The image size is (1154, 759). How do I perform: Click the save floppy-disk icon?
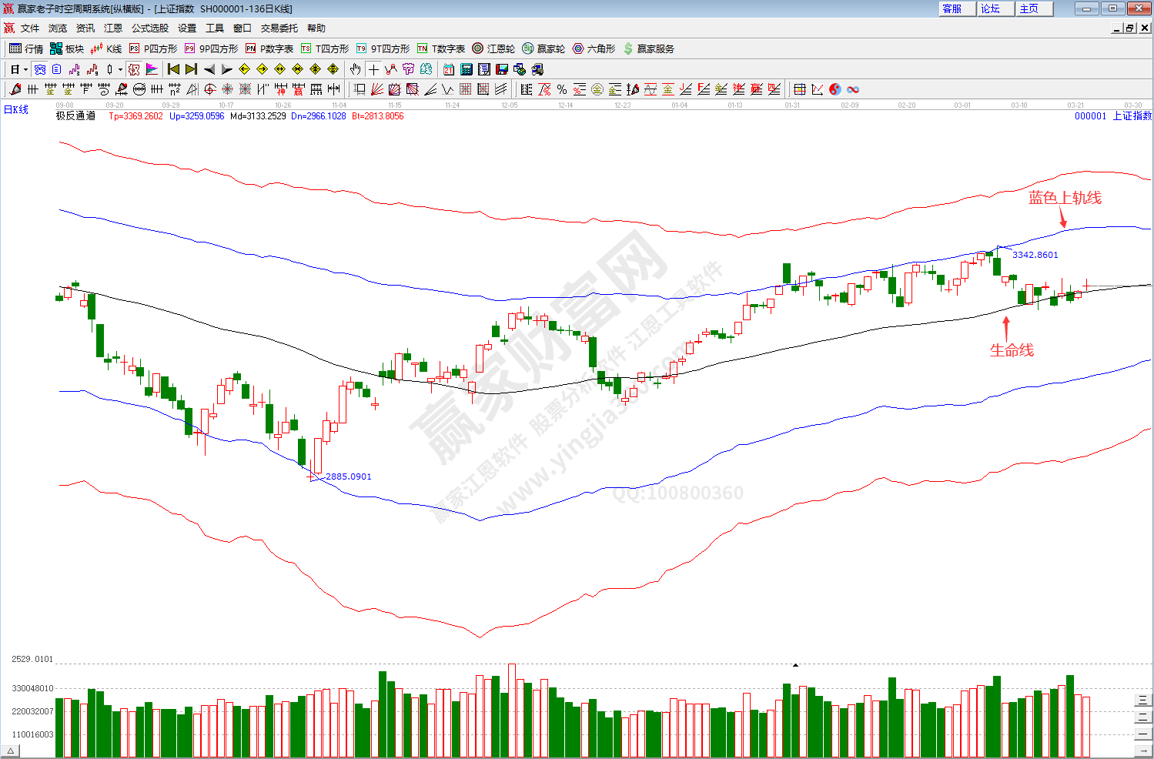502,69
